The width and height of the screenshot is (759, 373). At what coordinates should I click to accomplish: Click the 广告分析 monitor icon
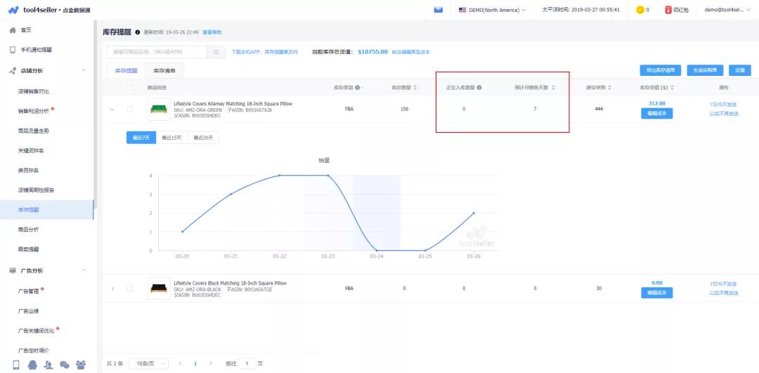[x=13, y=270]
